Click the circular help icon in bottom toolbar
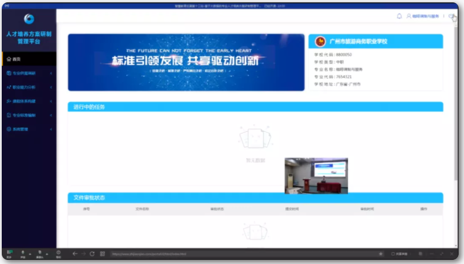The width and height of the screenshot is (464, 264). pyautogui.click(x=59, y=252)
